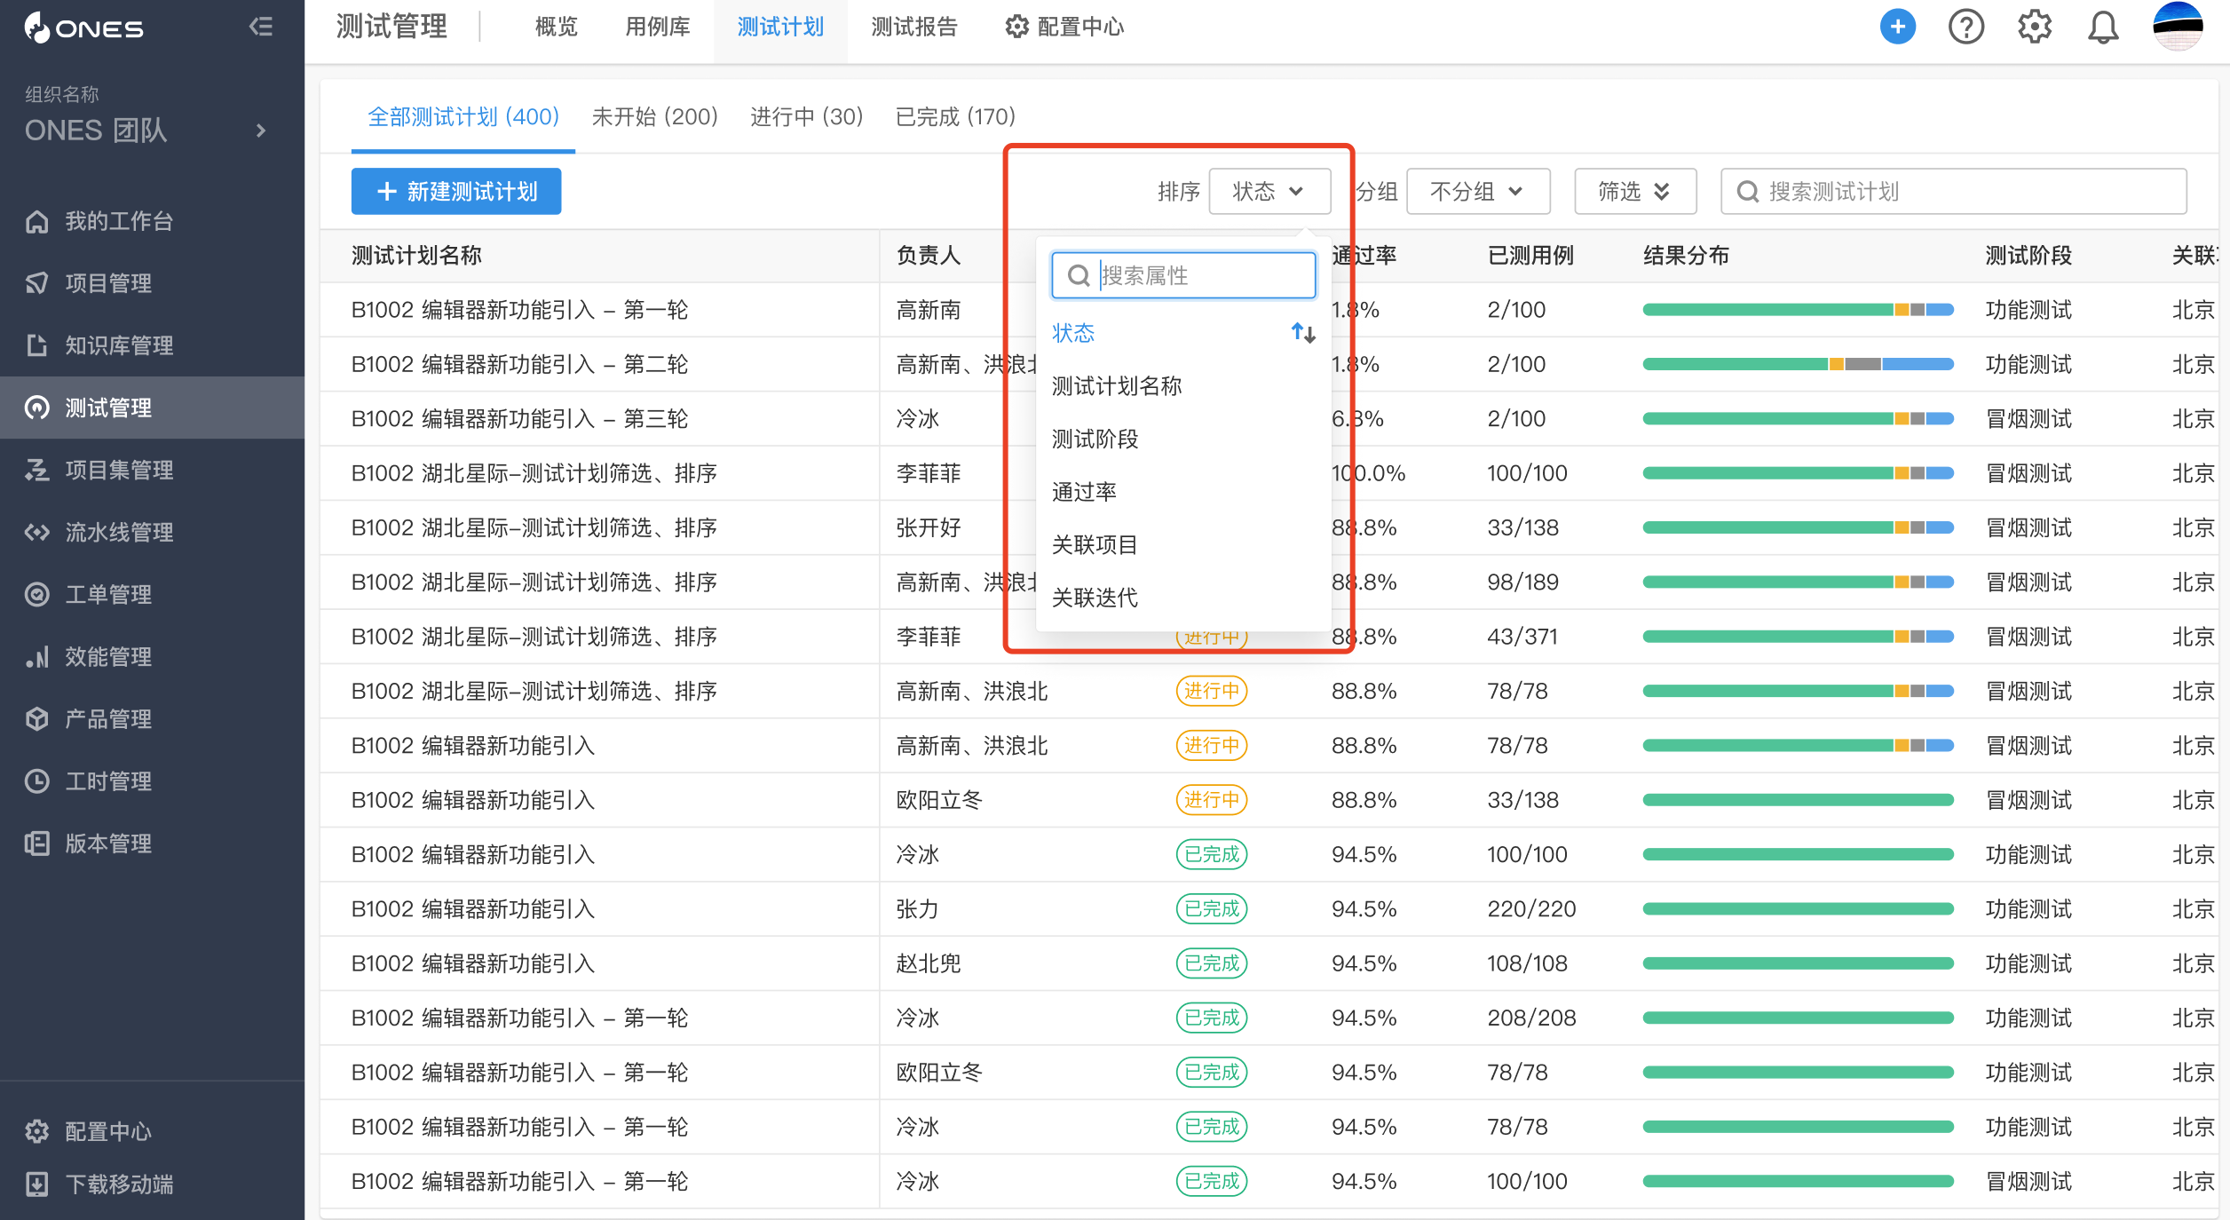Screen dimensions: 2230x1220
Task: Click the 新建测试计划 button
Action: pyautogui.click(x=456, y=191)
